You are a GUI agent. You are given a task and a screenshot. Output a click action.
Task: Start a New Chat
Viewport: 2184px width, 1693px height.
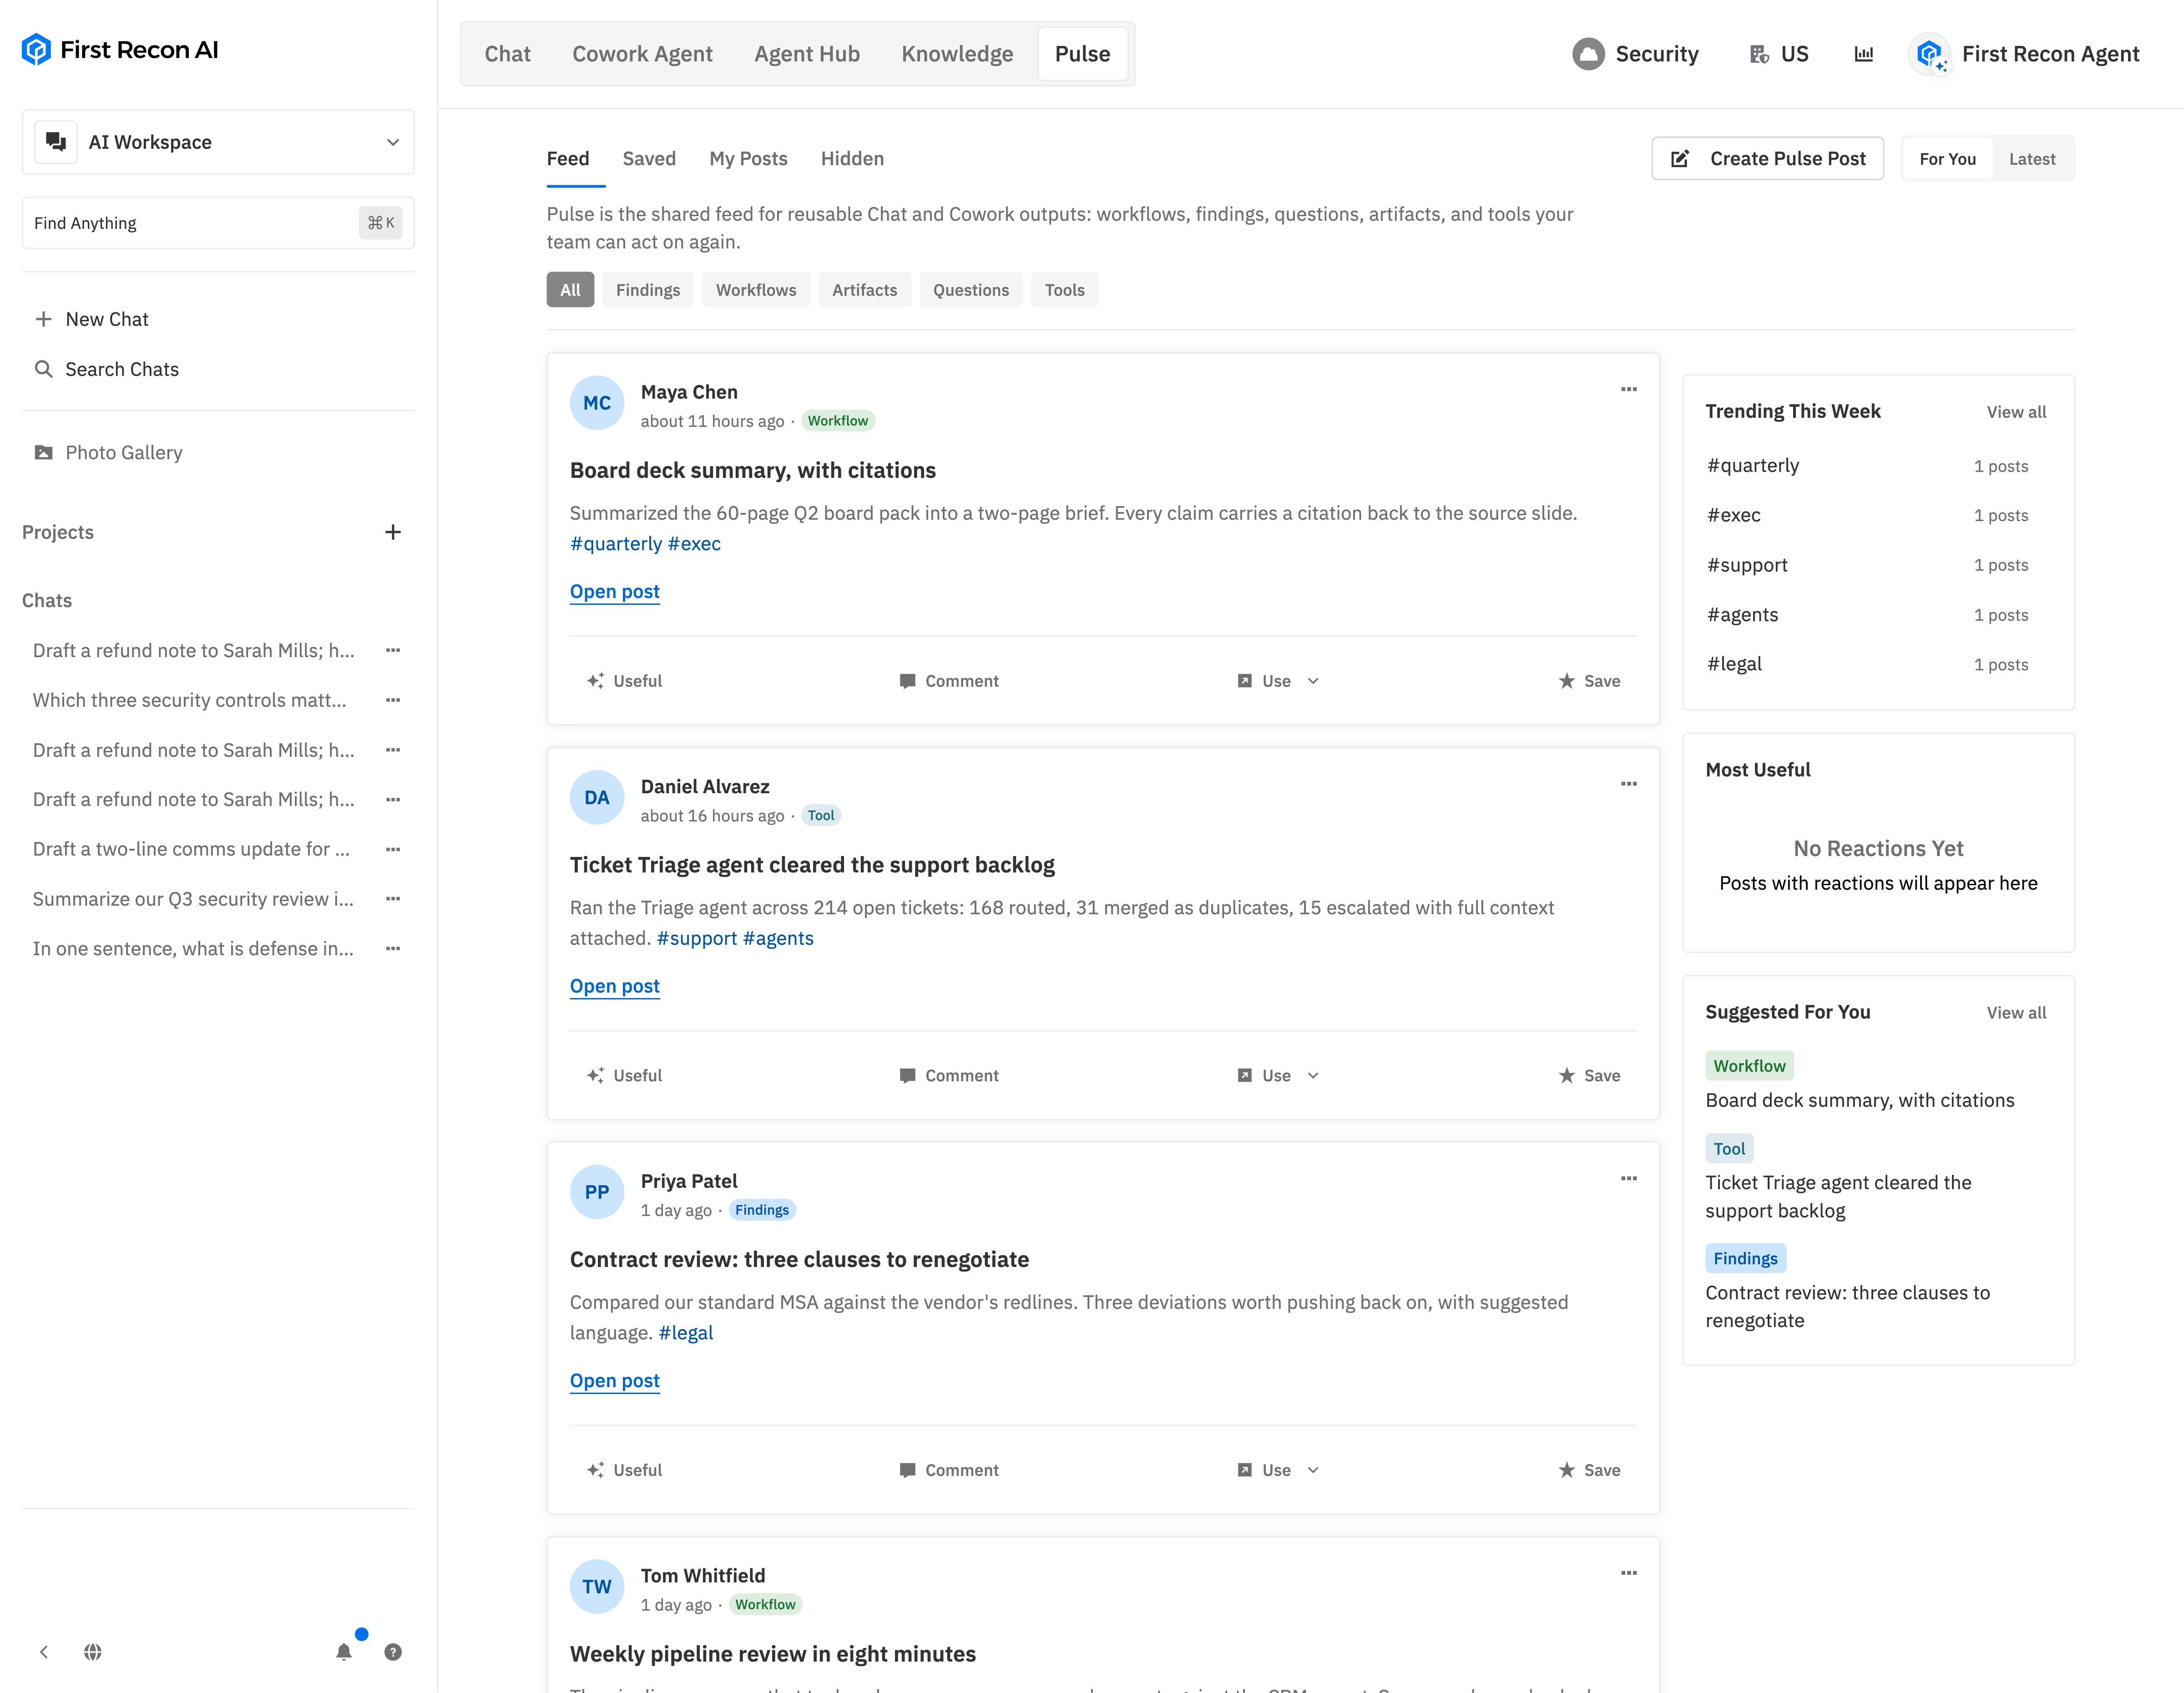(x=91, y=319)
